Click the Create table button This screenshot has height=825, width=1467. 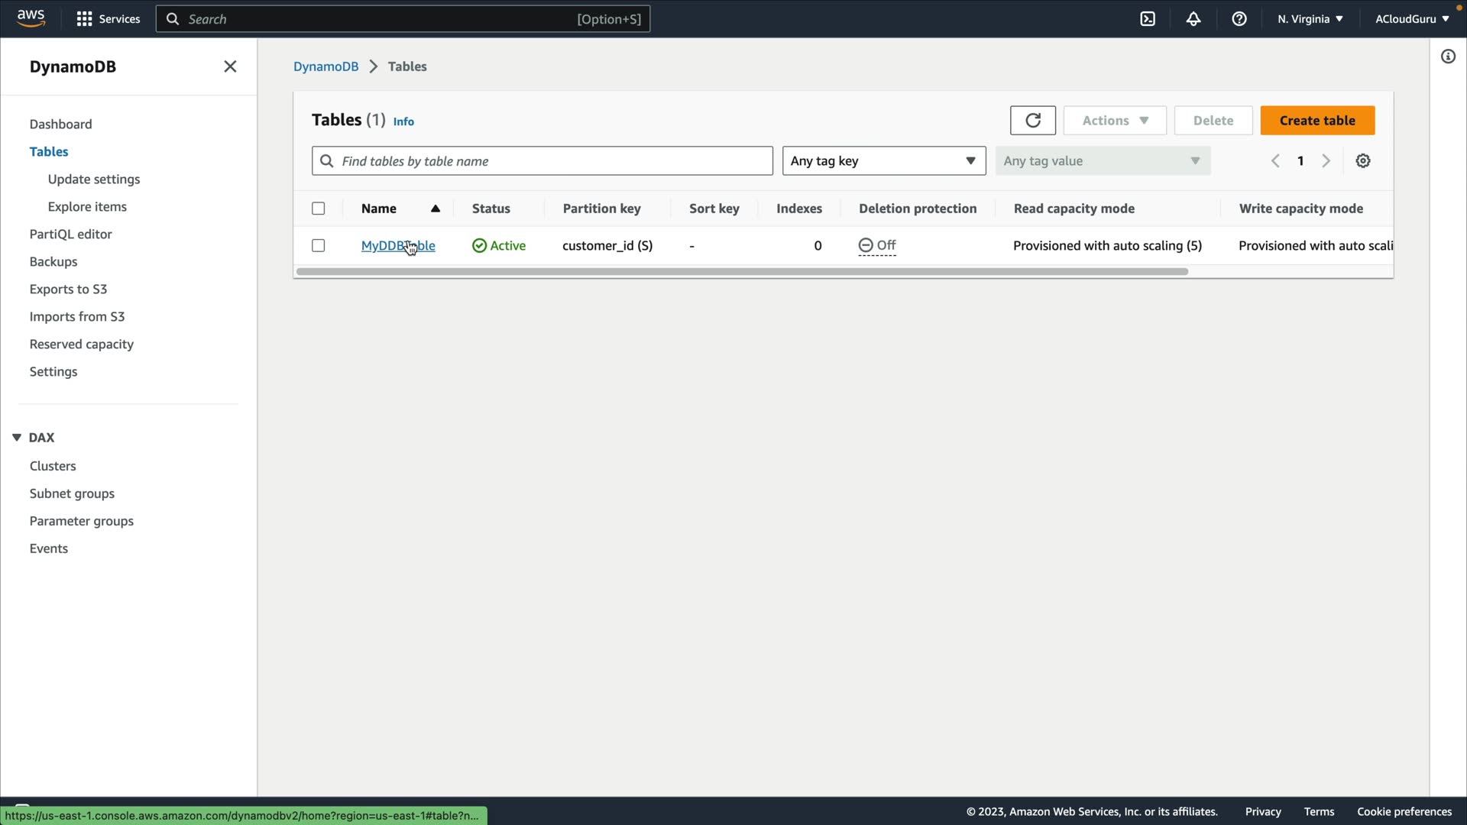click(1317, 121)
